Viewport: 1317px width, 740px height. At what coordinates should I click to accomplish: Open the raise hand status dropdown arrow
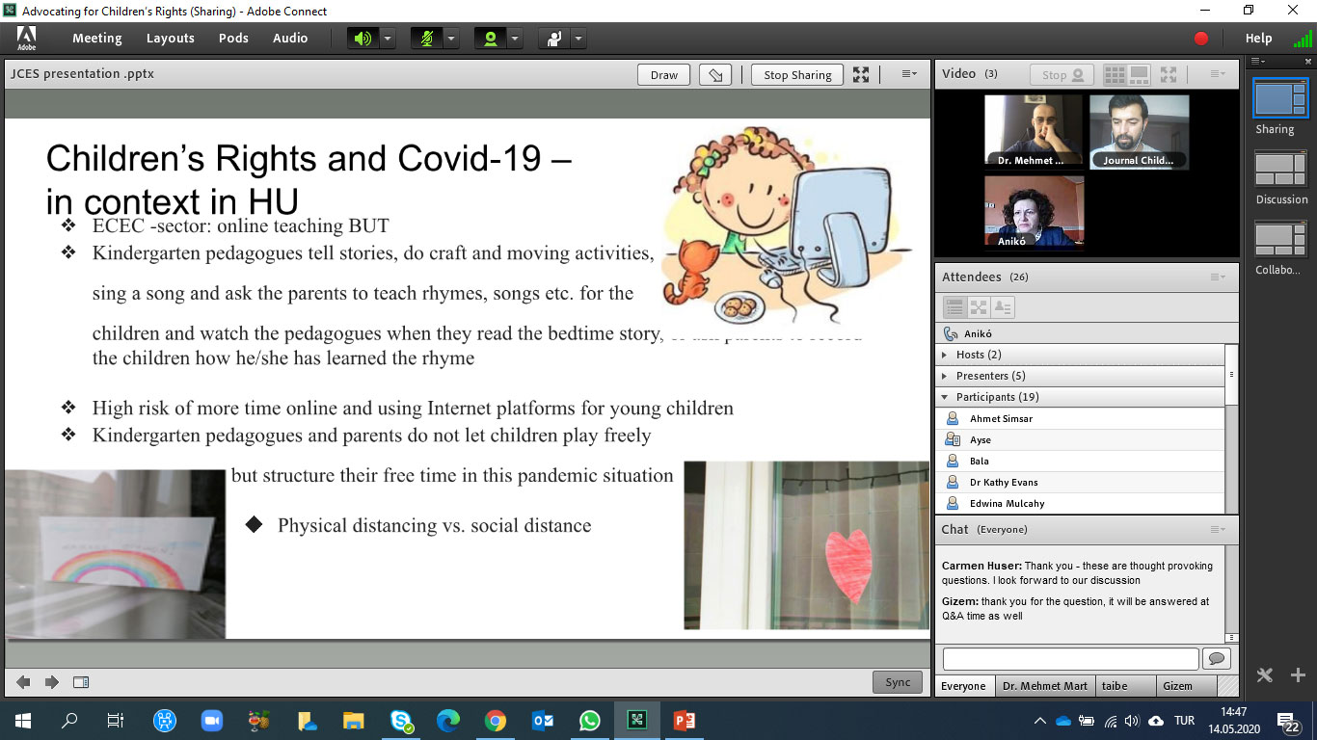(x=578, y=39)
